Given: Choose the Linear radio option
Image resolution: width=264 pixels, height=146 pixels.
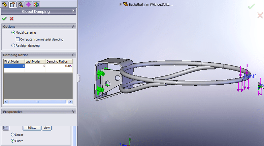Looking at the screenshot, I should click(13, 134).
